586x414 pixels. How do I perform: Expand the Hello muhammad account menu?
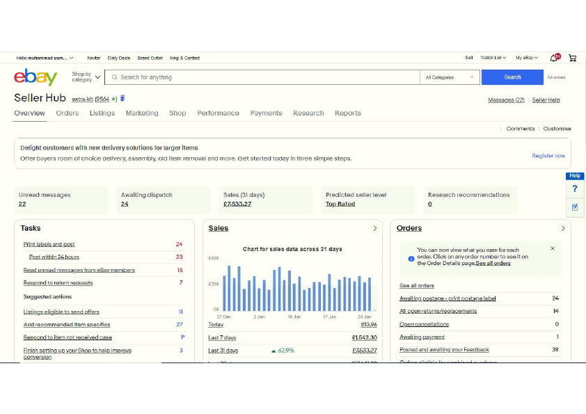(x=45, y=58)
